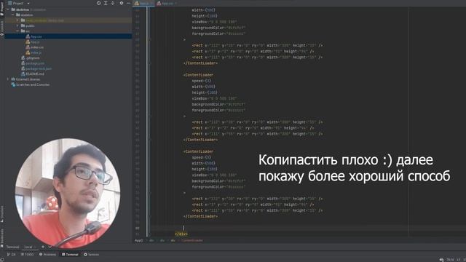Viewport: 466px width, 262px height.
Task: Toggle the Project tool window side tab
Action: tap(2, 8)
